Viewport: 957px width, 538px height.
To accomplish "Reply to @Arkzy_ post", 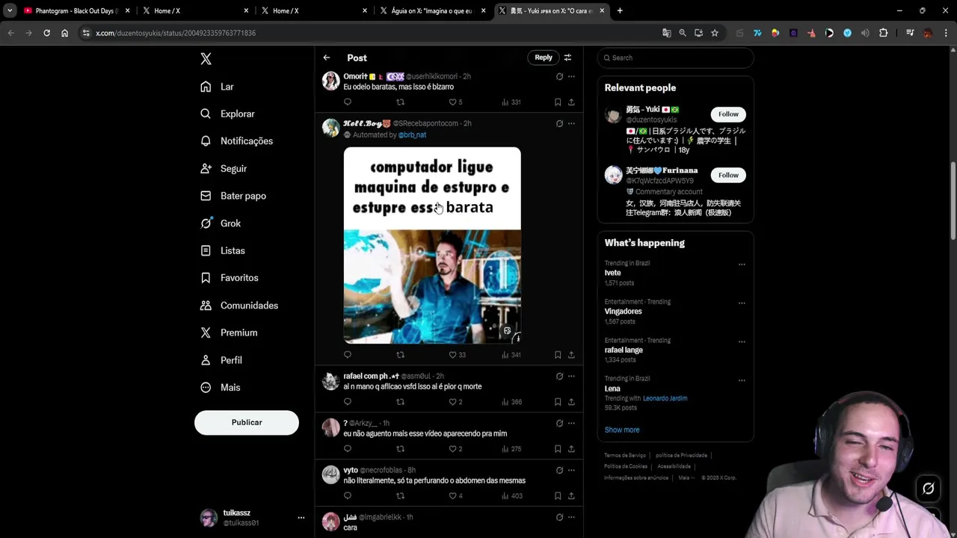I will tap(347, 449).
